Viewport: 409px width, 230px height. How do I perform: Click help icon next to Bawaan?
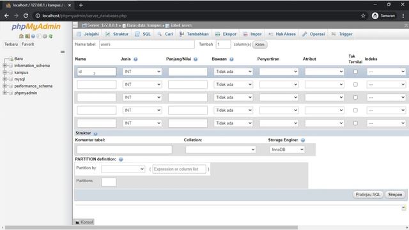[231, 59]
